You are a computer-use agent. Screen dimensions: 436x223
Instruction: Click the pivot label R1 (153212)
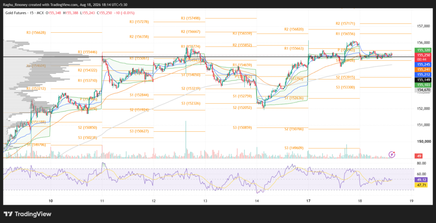[36, 88]
